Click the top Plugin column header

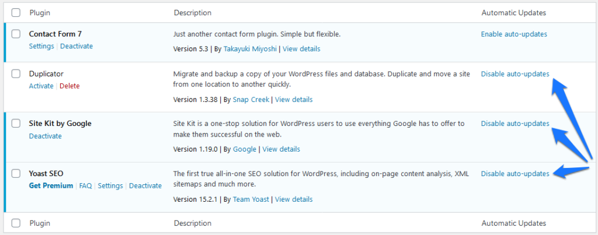(40, 13)
